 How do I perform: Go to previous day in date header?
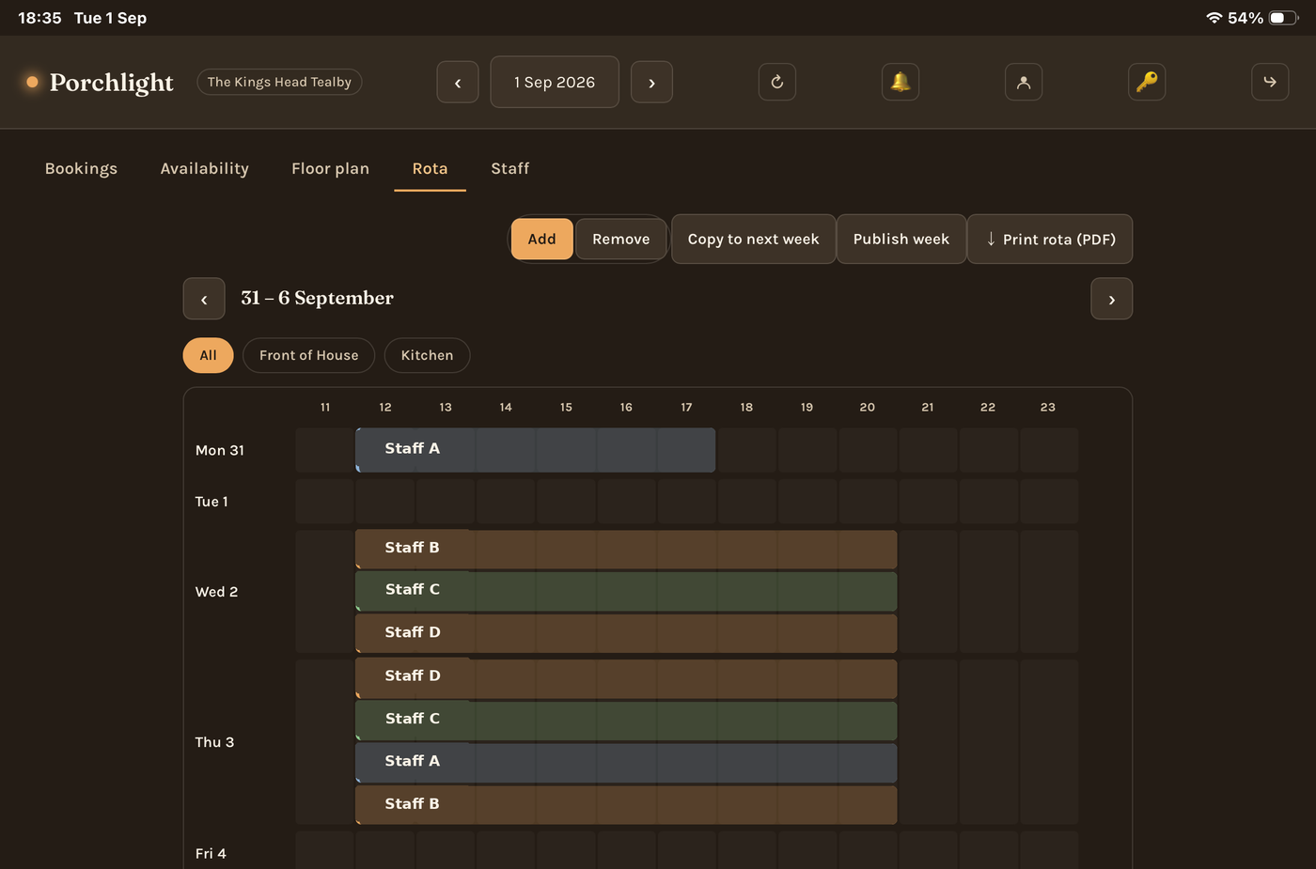click(x=458, y=83)
